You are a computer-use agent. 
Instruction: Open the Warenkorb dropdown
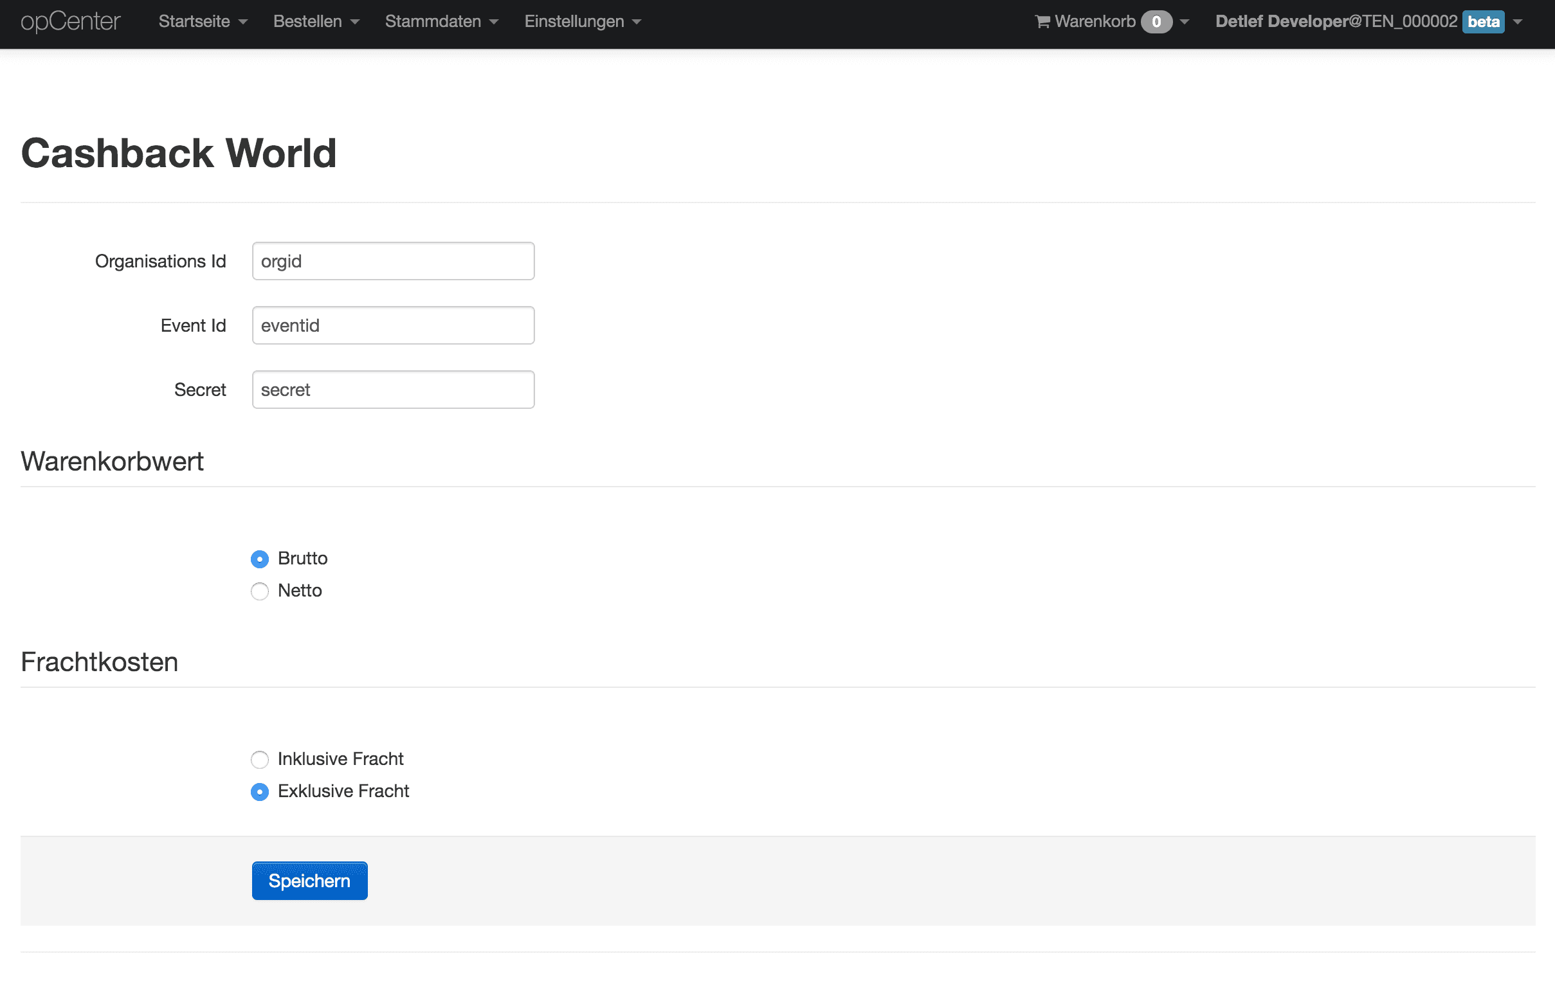tap(1112, 22)
